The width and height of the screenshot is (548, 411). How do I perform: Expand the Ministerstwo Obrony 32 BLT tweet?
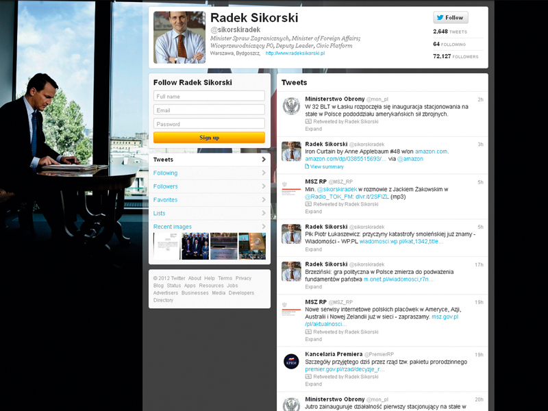tap(313, 129)
